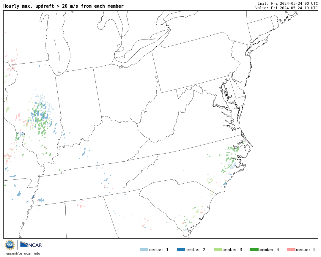Click the member 4 dark green swatch
This screenshot has height=257, width=321.
(x=254, y=250)
